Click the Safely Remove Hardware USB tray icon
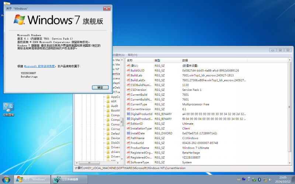This screenshot has height=184, width=295. [x=254, y=180]
